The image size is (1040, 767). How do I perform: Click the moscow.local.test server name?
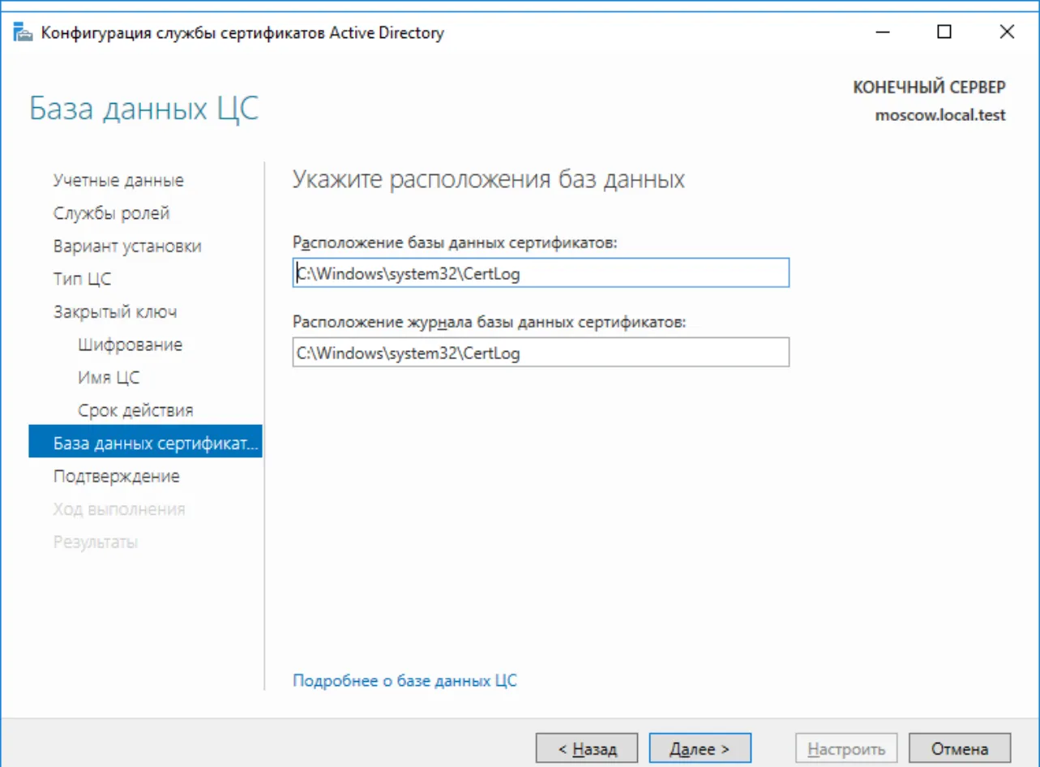tap(940, 115)
